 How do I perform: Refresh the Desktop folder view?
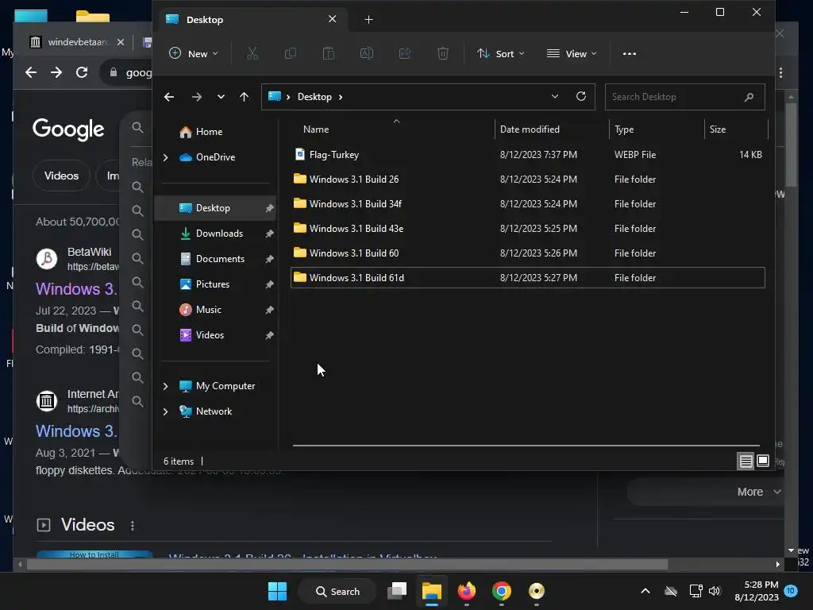tap(580, 96)
